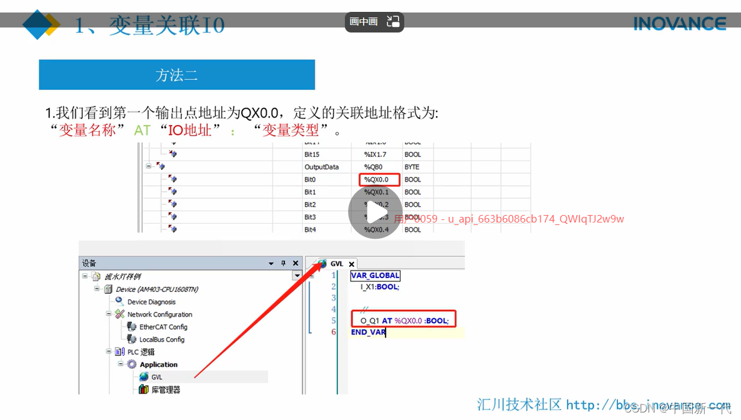Viewport: 741px width, 420px height.
Task: Click the GVL globe icon in device tree
Action: (x=144, y=377)
